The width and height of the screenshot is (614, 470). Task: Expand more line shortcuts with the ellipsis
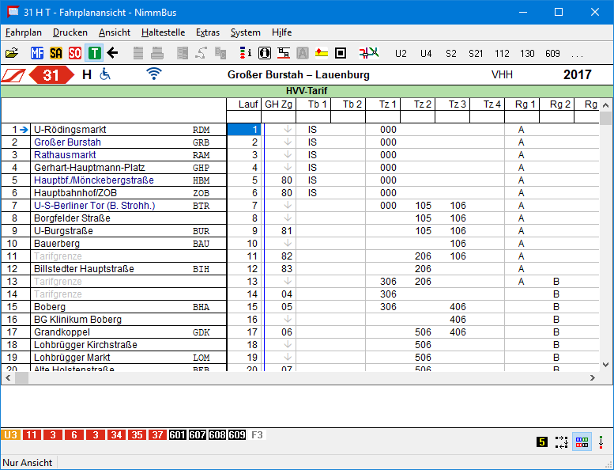[x=577, y=54]
